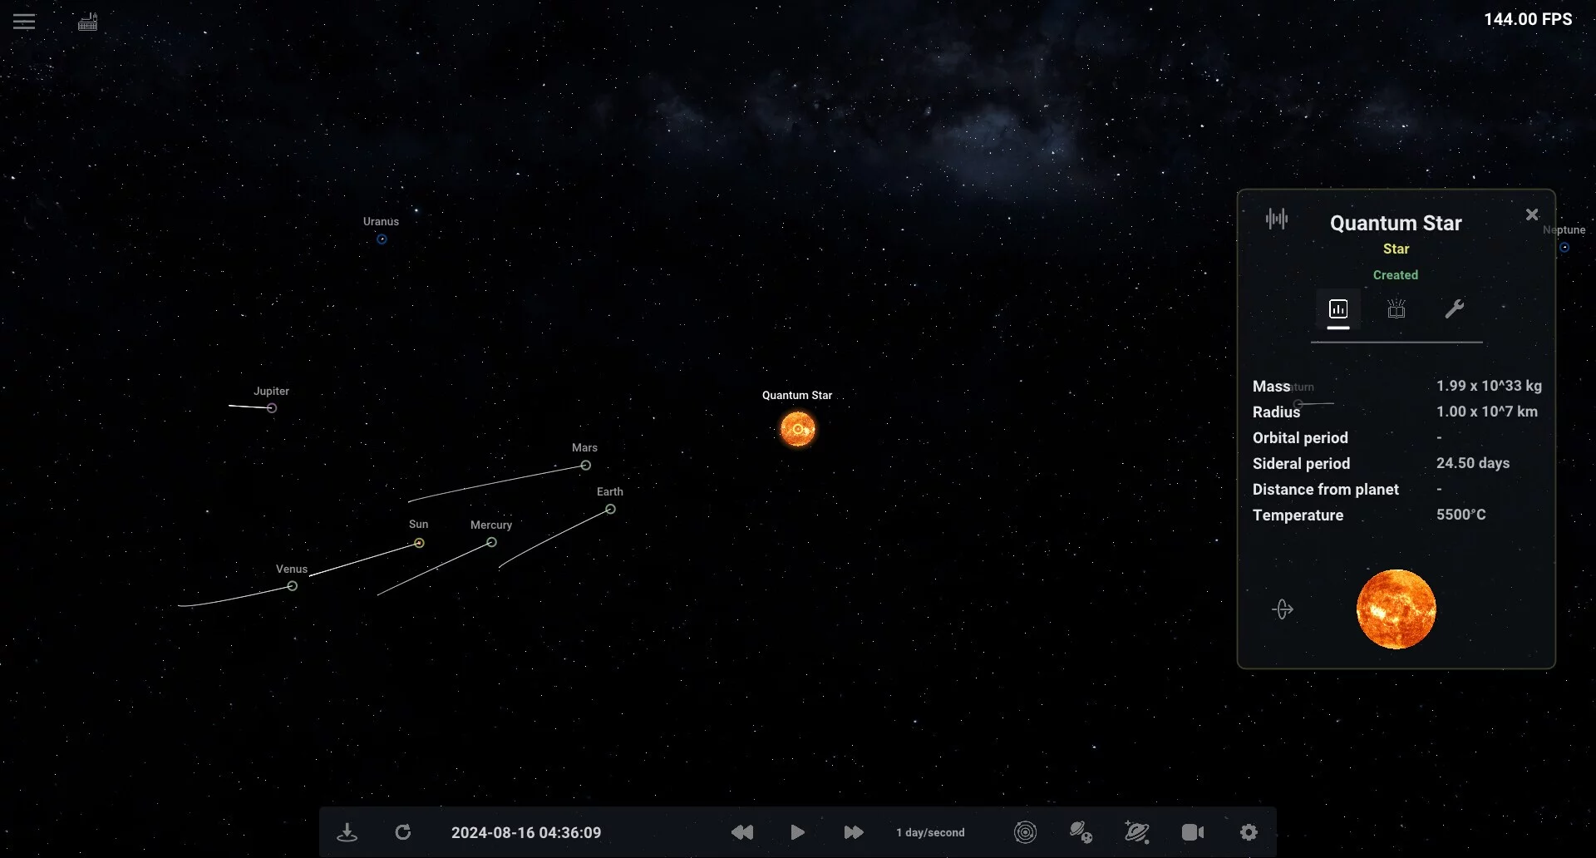Click the focus target icon in panel
The width and height of the screenshot is (1596, 858).
1283,609
